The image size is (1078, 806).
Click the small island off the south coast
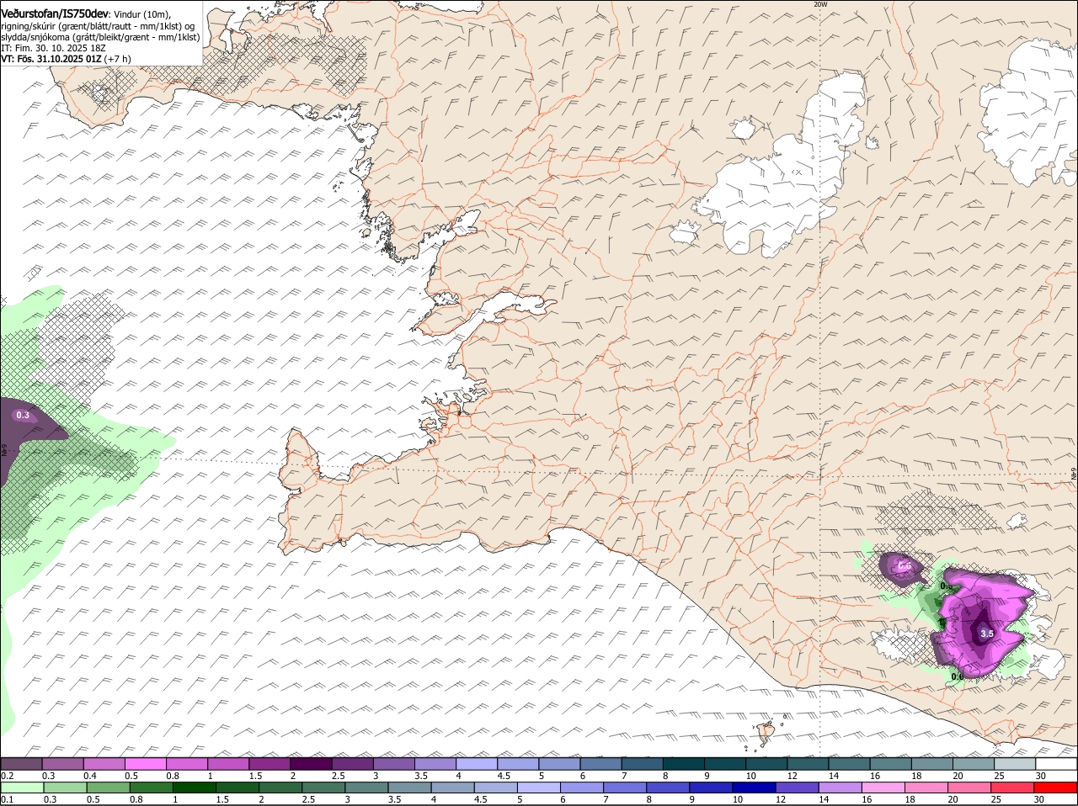(x=766, y=734)
